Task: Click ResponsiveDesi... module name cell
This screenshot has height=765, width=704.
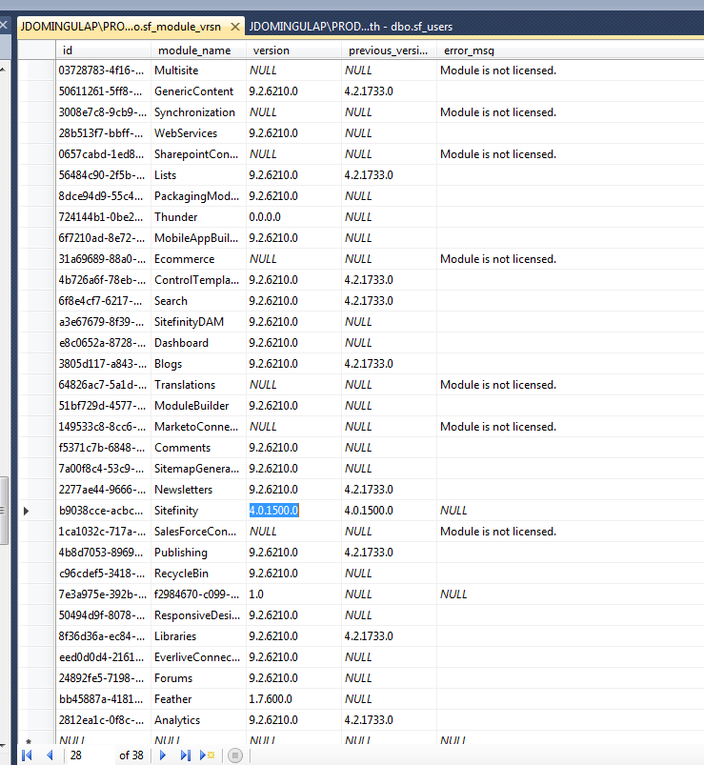Action: pos(198,615)
